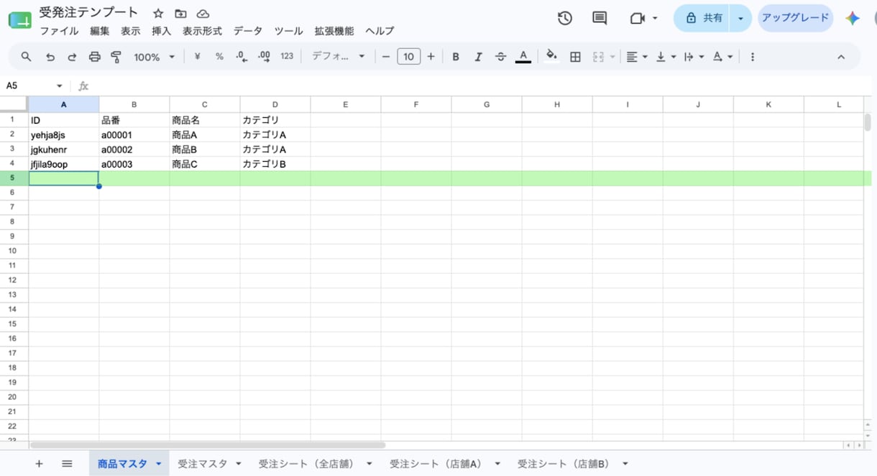Open the text color picker
Viewport: 877px width, 476px height.
[523, 57]
